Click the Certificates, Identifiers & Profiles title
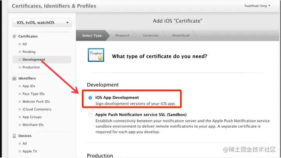Screen dimensions: 281x158 click(54, 6)
